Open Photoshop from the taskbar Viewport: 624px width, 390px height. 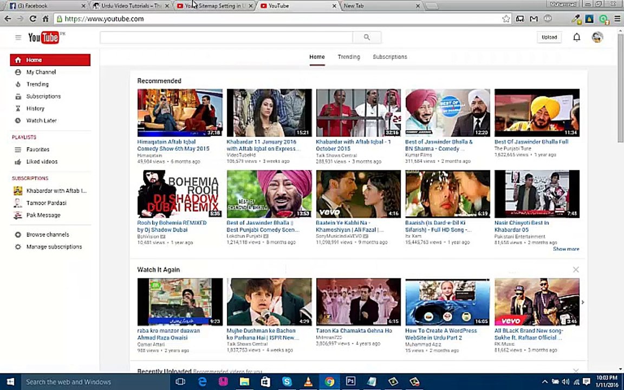[350, 382]
